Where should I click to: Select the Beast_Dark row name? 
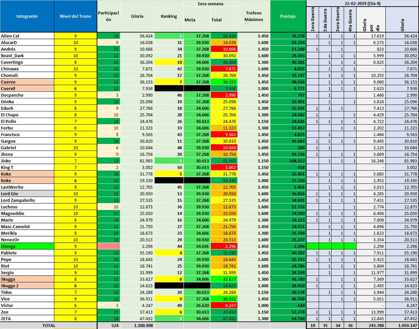[27, 56]
